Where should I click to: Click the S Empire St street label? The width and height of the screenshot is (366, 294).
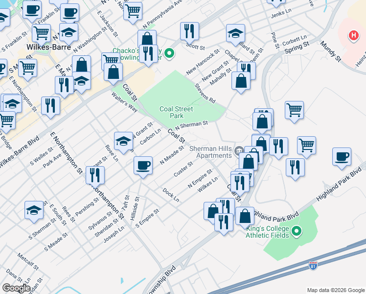point(147,219)
